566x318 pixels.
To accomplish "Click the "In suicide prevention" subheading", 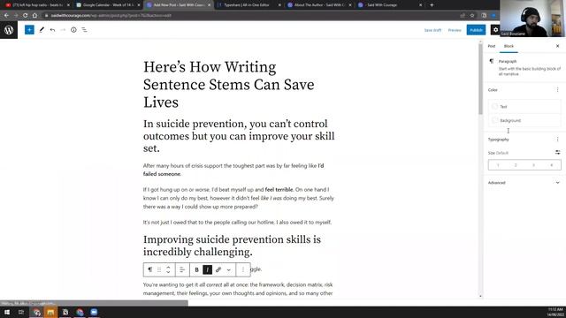I will [239, 136].
